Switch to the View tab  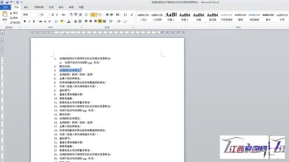click(x=81, y=7)
